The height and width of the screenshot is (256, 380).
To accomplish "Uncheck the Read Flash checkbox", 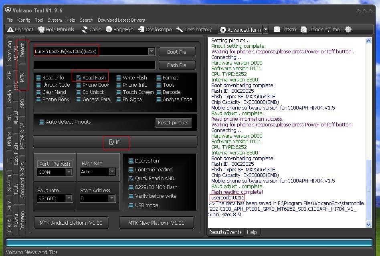I will point(78,78).
